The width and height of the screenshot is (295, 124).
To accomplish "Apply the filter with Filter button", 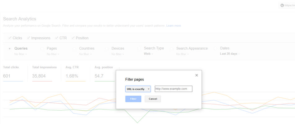I will (133, 99).
